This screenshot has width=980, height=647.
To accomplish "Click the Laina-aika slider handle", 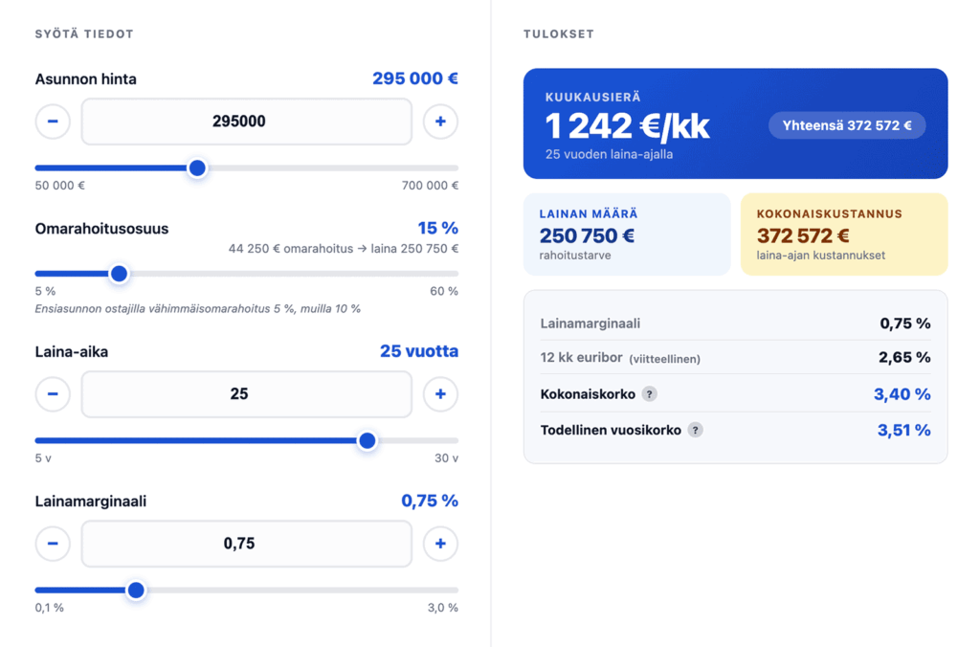I will click(x=367, y=441).
